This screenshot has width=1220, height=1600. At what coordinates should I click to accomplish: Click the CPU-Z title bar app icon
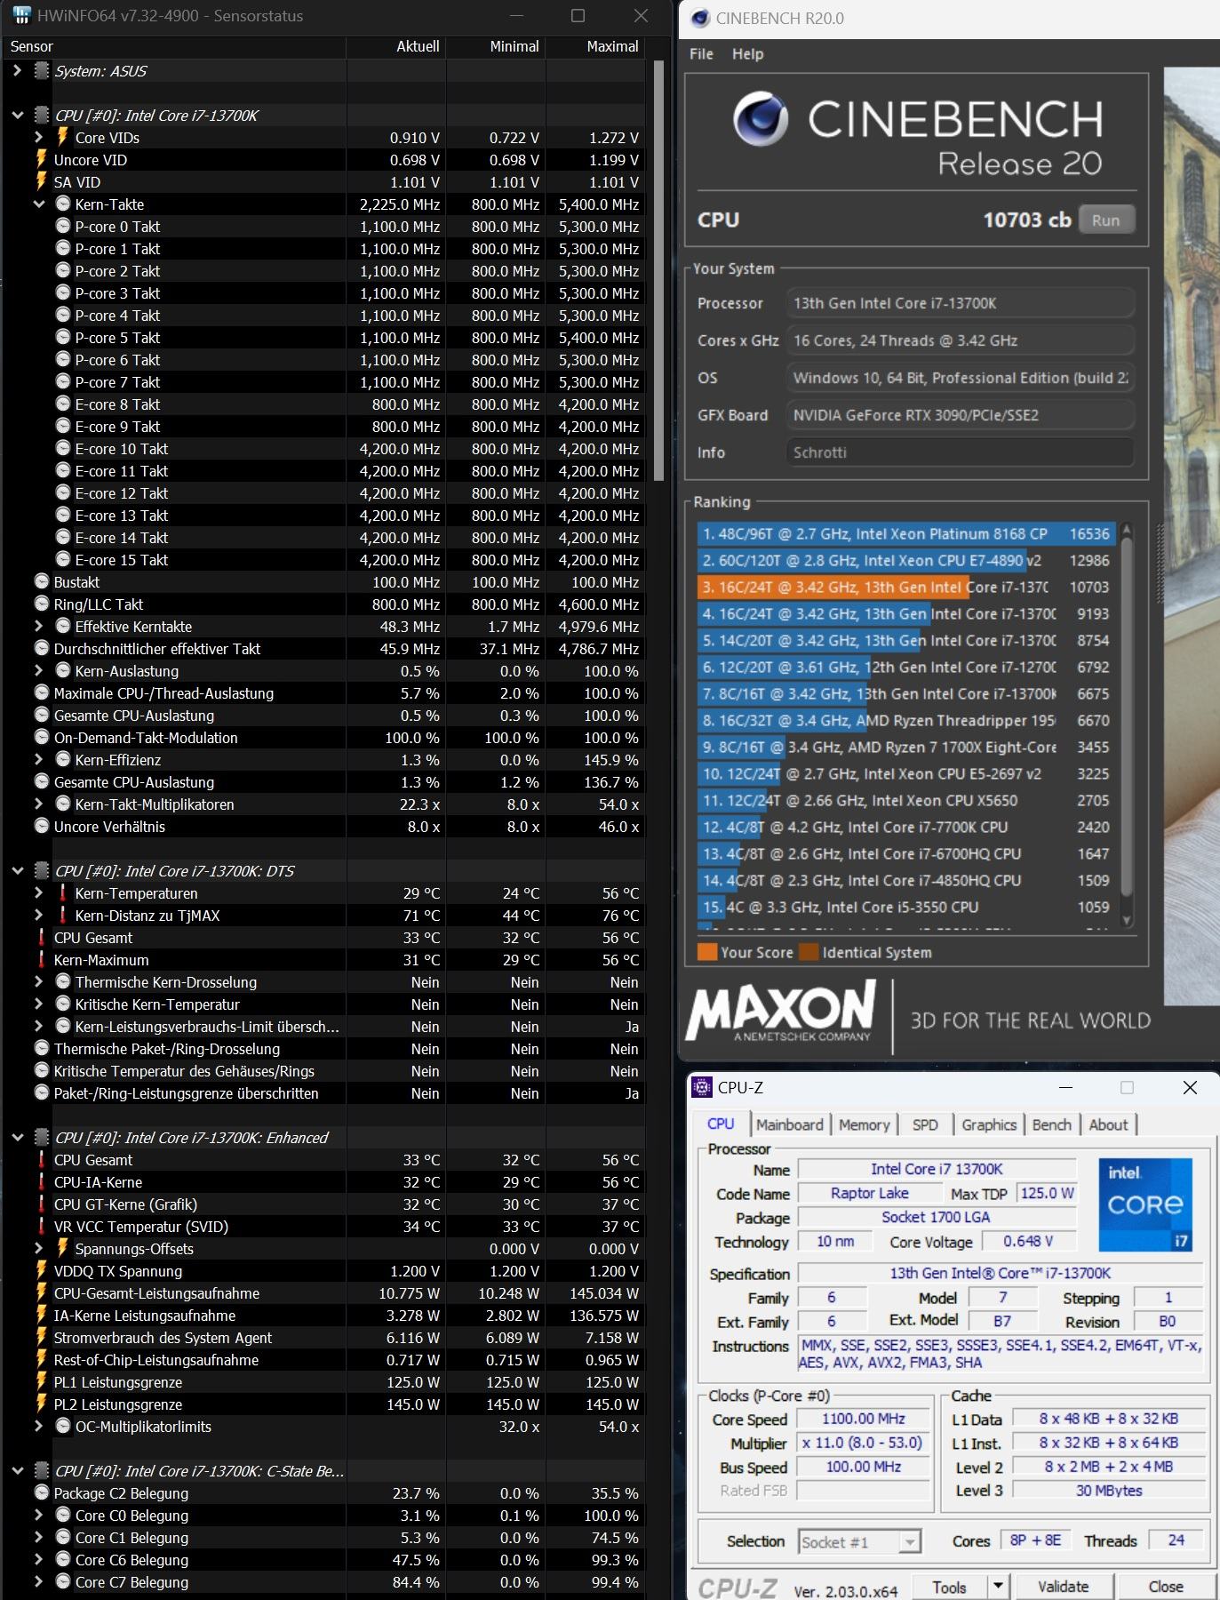click(x=702, y=1087)
